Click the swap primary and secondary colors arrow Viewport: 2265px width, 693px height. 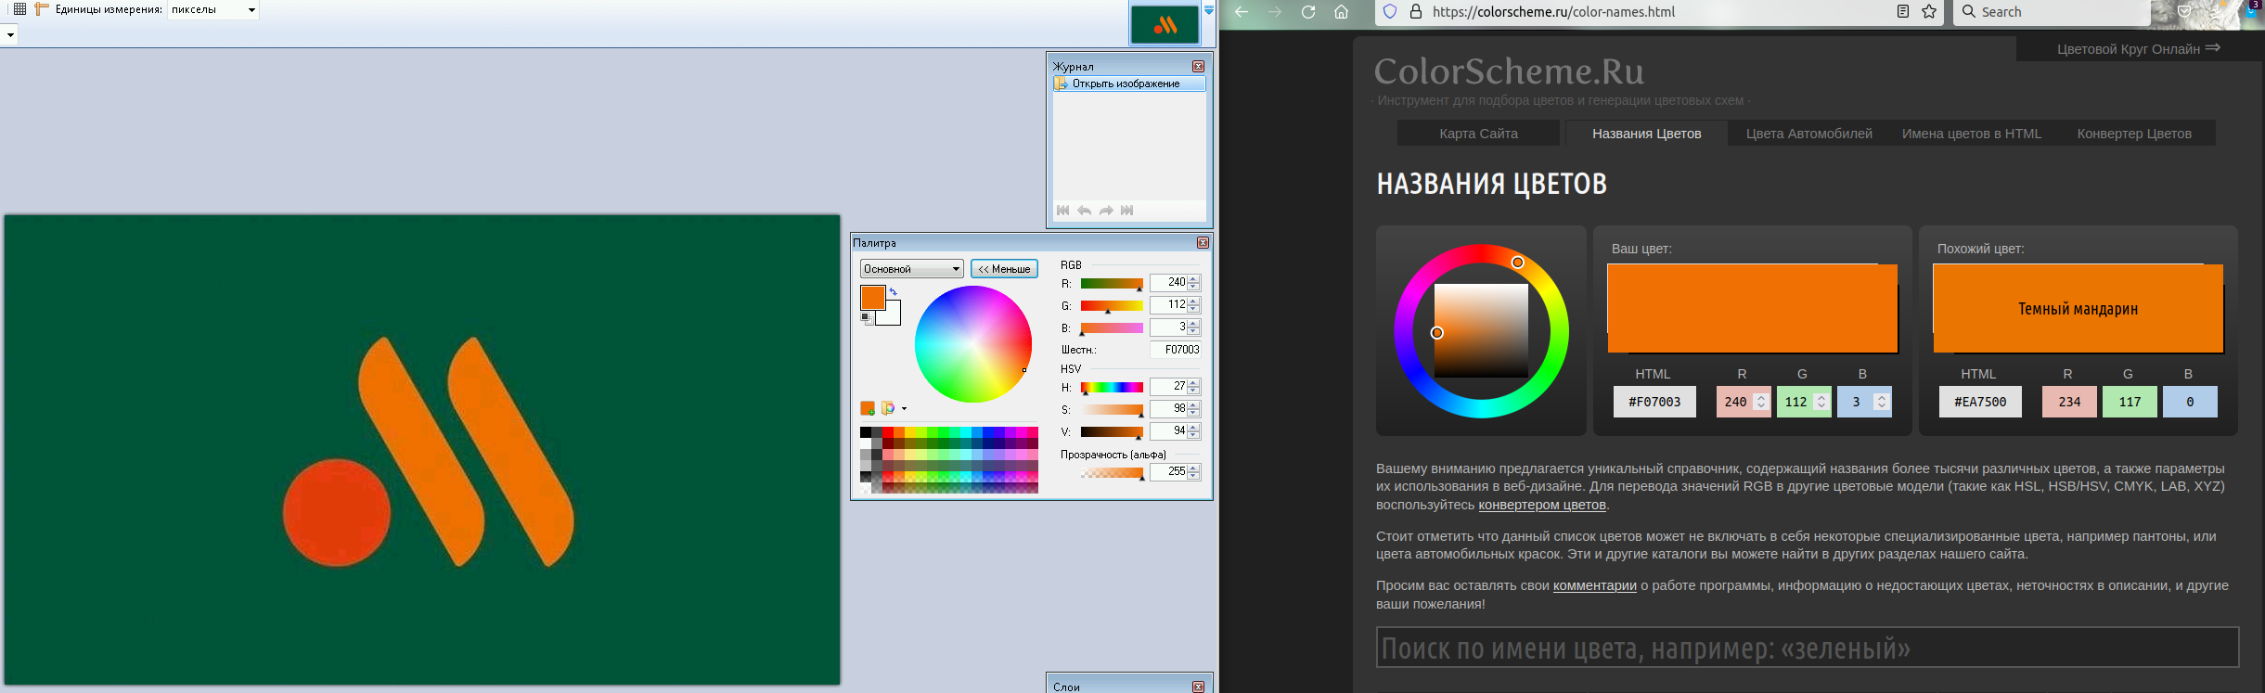pos(894,291)
